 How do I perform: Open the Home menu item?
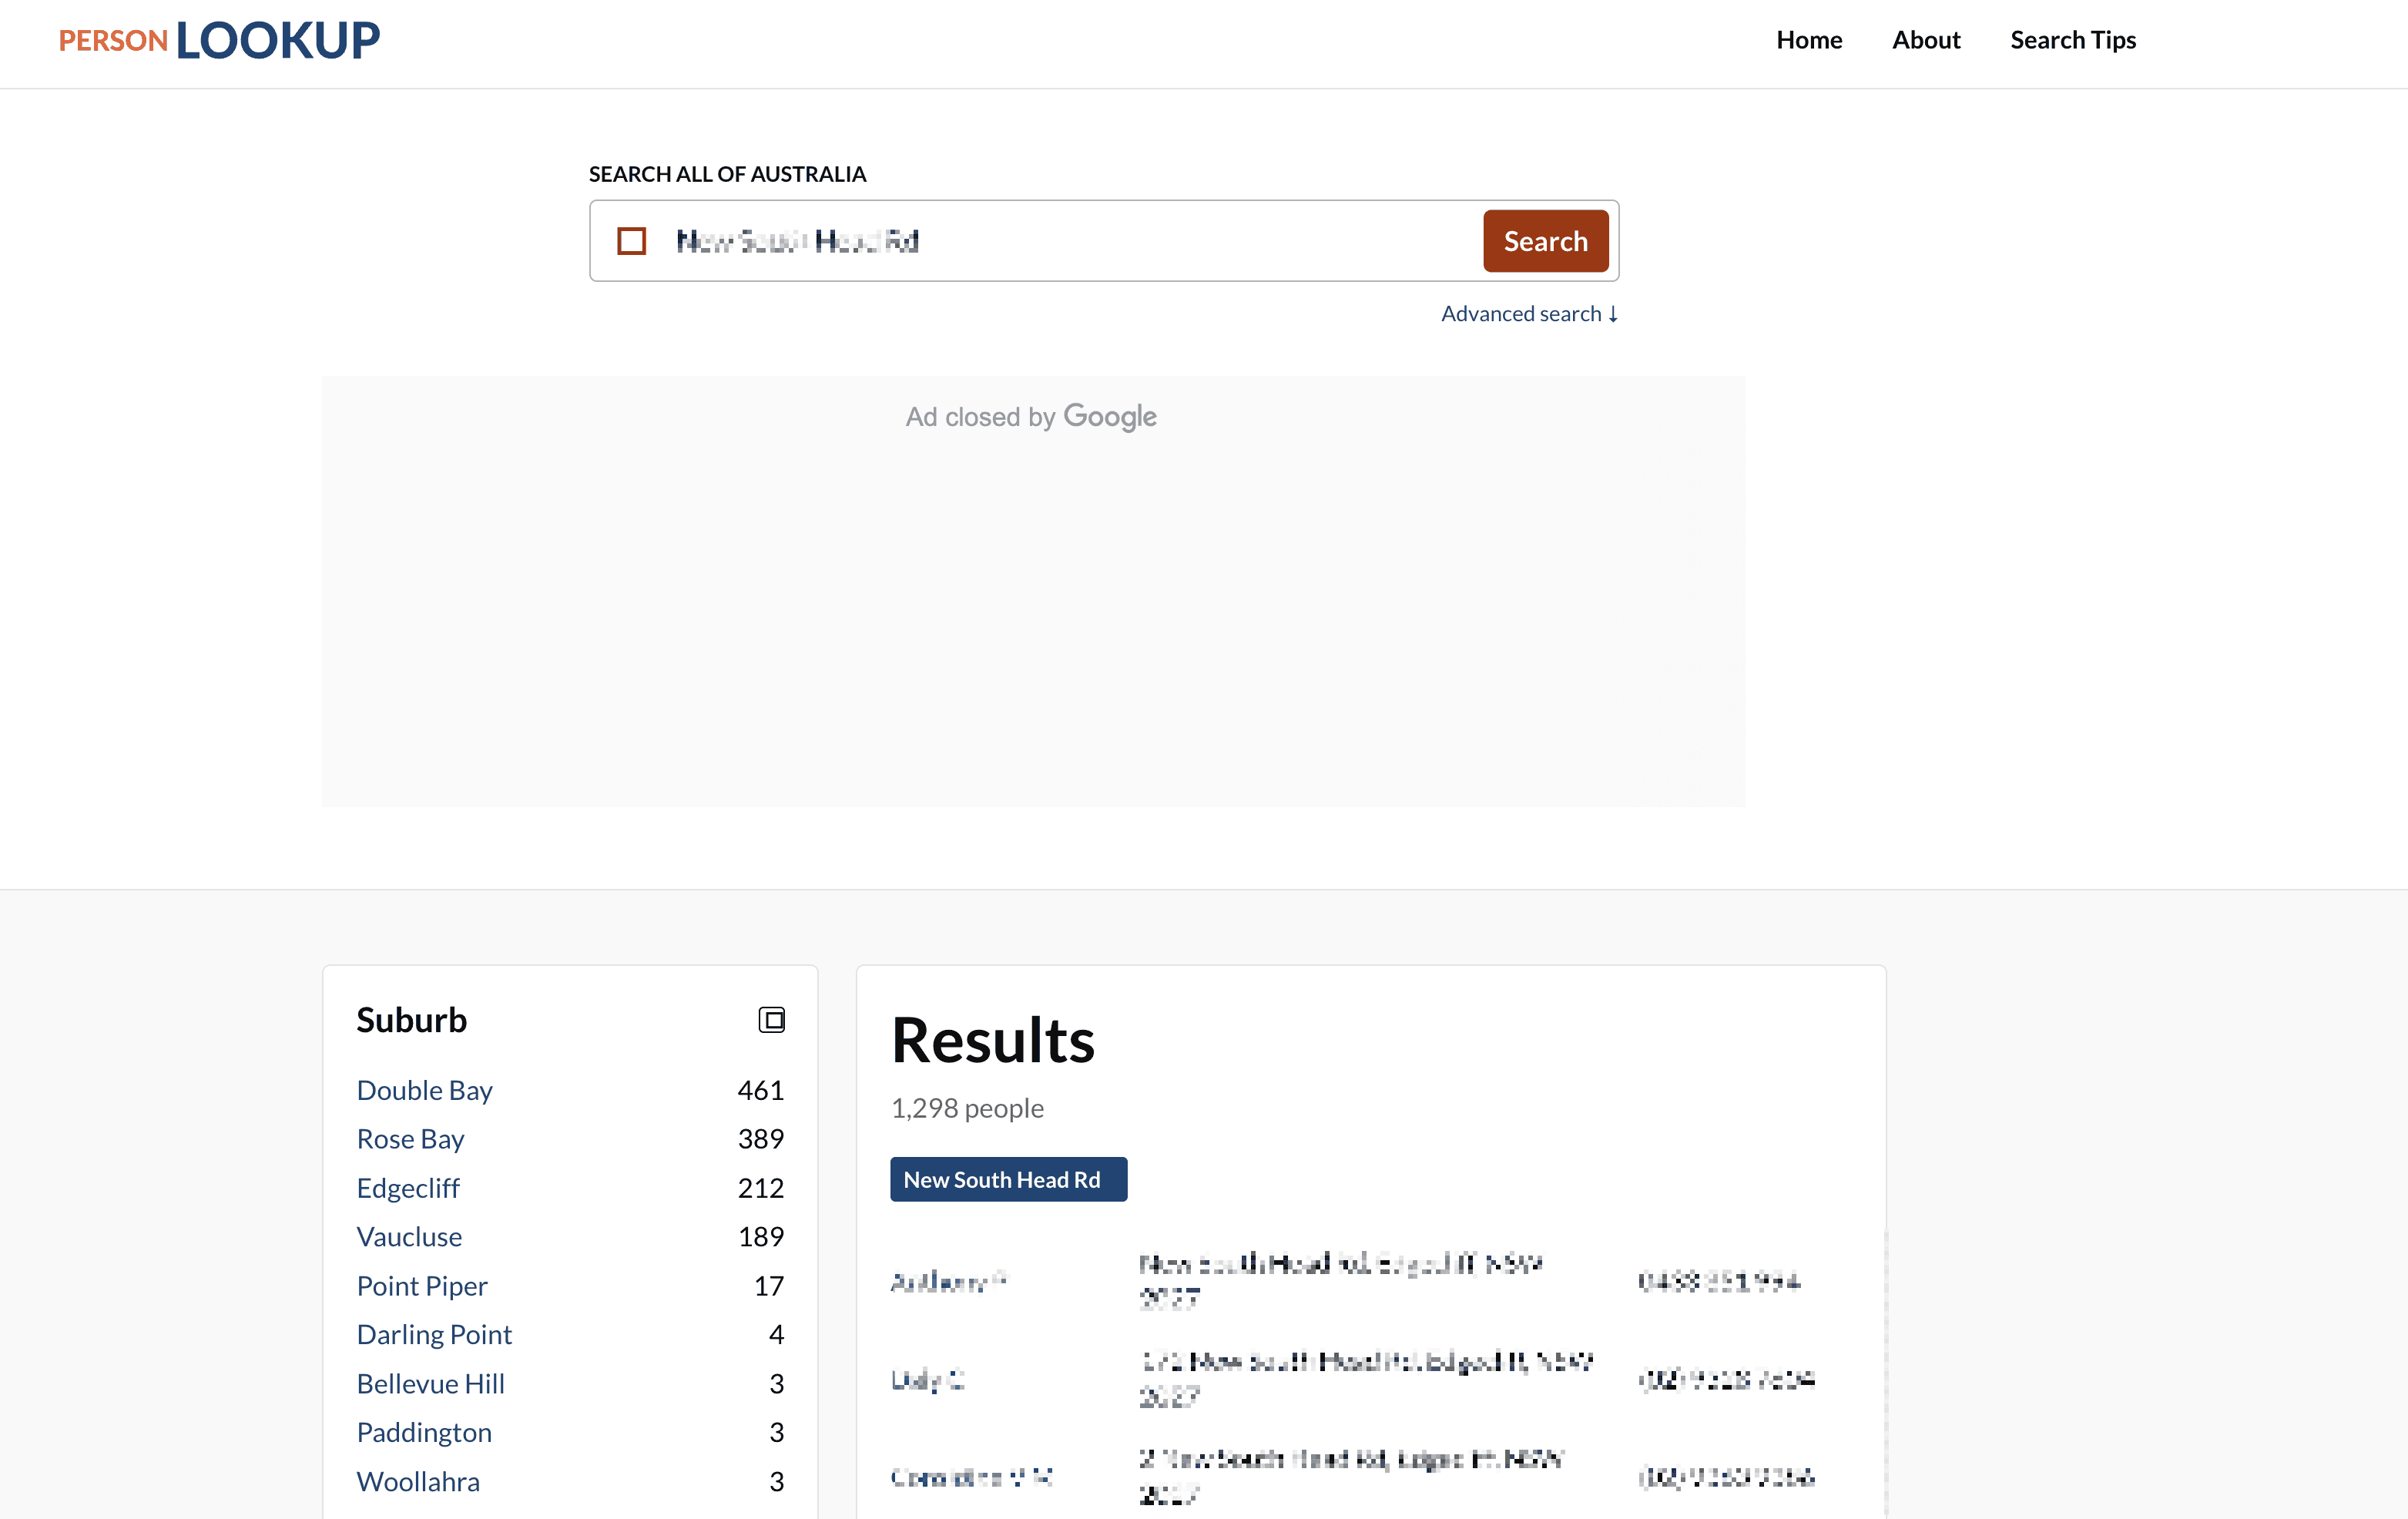pyautogui.click(x=1808, y=40)
